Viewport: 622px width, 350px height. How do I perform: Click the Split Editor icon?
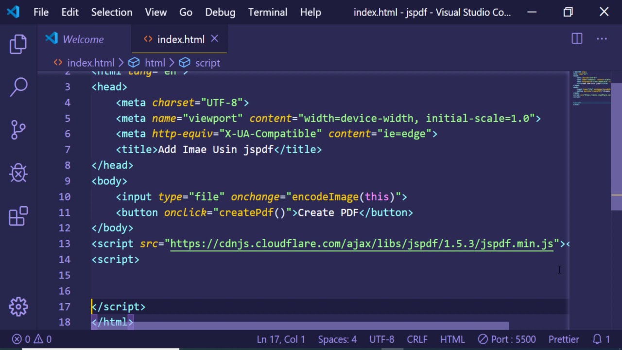[577, 39]
